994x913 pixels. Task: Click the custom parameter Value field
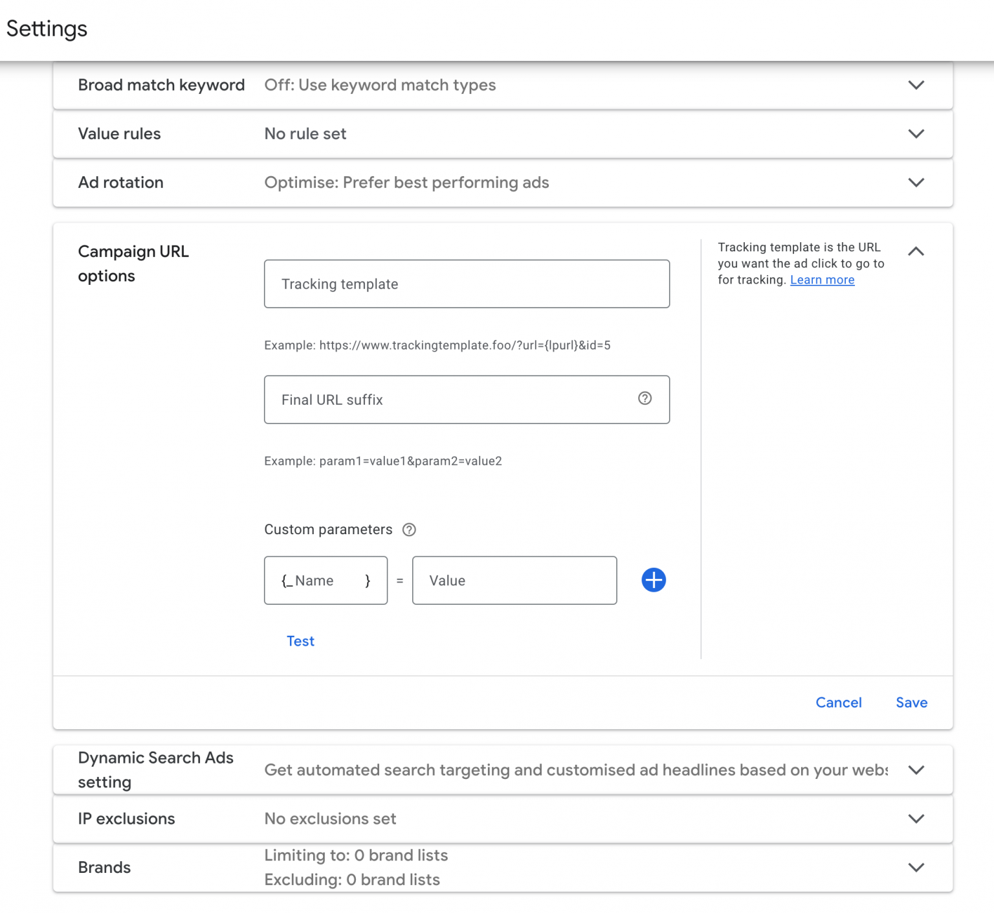coord(514,580)
